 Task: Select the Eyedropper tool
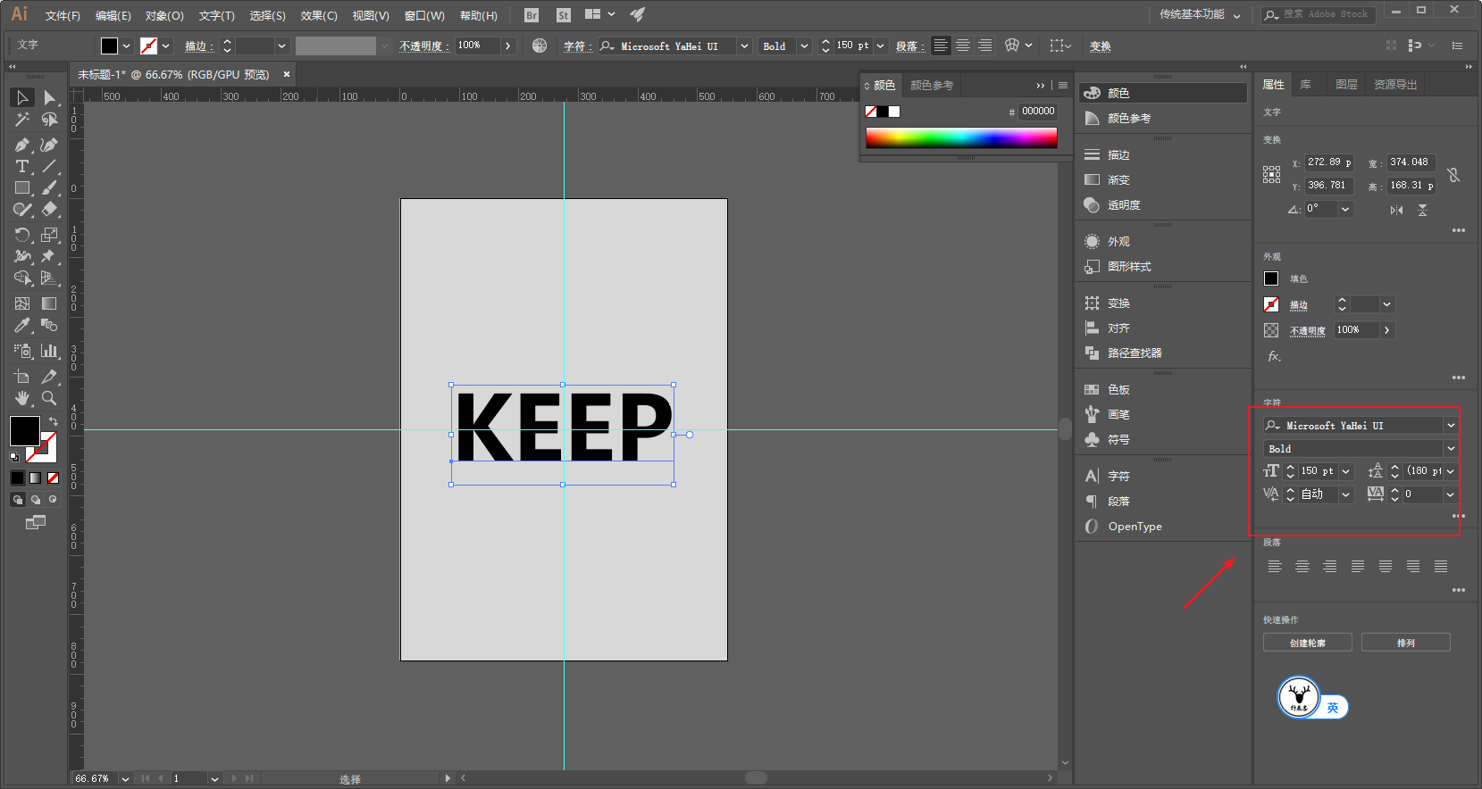22,326
